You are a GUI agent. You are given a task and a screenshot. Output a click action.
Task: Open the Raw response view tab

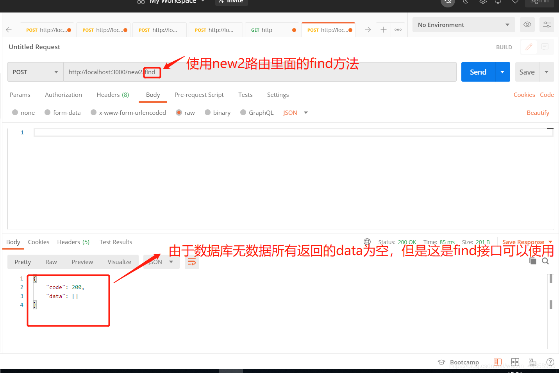pos(51,262)
